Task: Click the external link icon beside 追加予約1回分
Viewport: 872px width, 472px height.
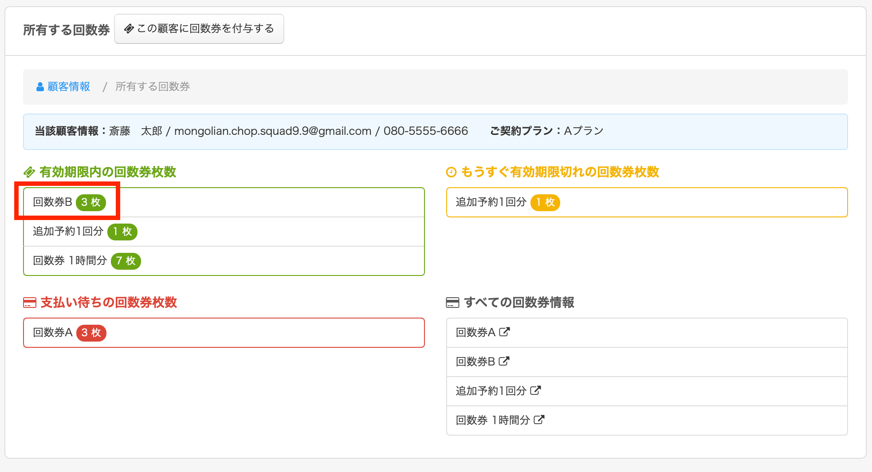Action: point(535,390)
